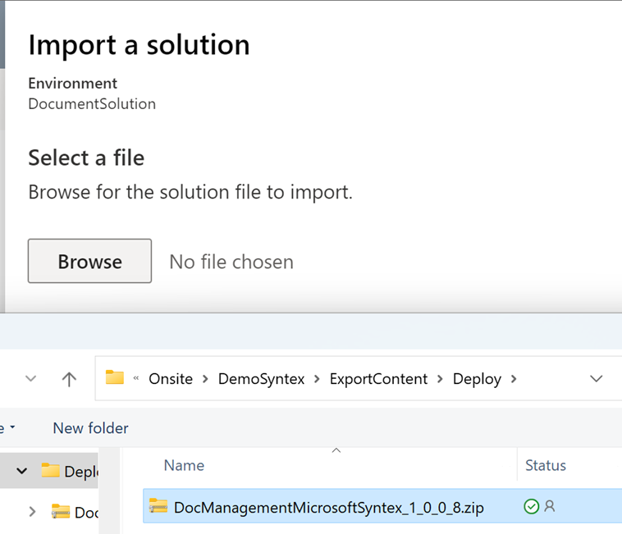The image size is (622, 534).
Task: Open ExportContent in the address path
Action: point(378,379)
